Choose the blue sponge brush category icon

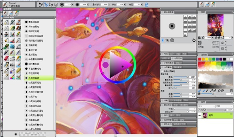(x=13, y=46)
